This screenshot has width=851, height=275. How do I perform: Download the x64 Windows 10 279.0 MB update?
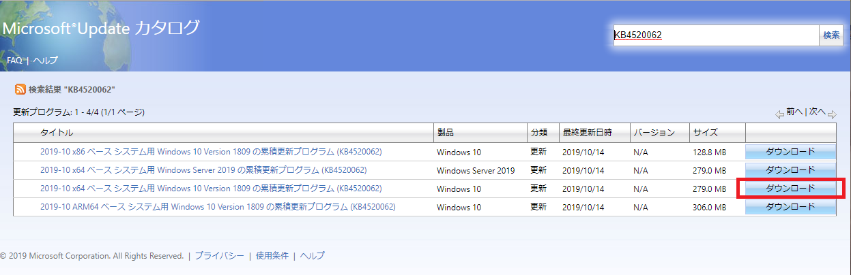tap(790, 189)
